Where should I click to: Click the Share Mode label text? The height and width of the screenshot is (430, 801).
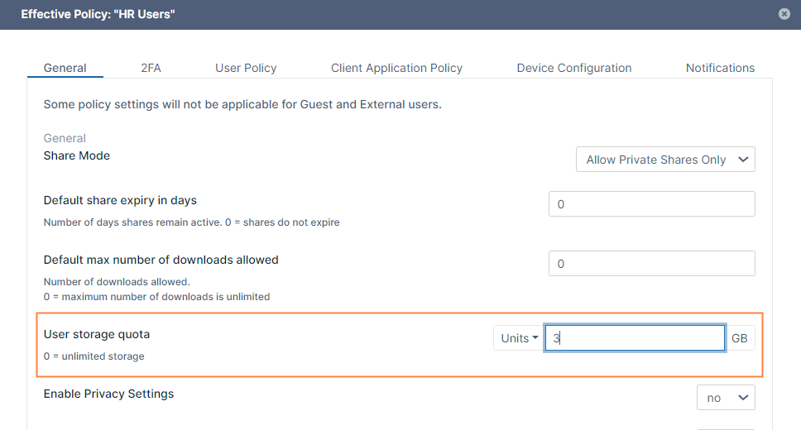(x=77, y=155)
